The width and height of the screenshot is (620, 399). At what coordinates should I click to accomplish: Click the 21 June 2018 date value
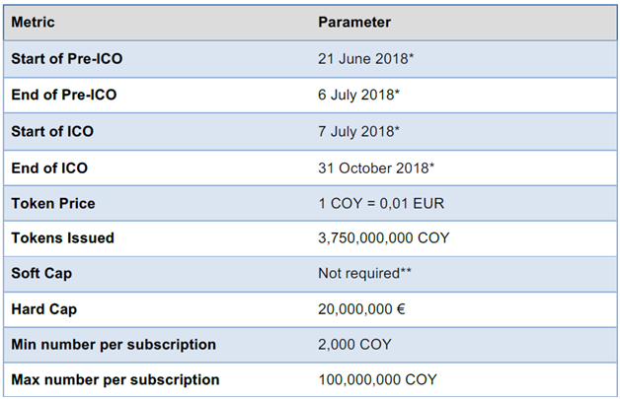(x=365, y=59)
